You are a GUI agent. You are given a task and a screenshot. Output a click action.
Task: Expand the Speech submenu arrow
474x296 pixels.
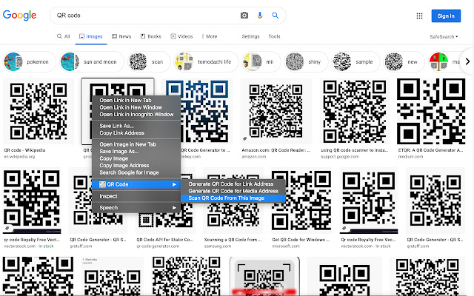[174, 207]
